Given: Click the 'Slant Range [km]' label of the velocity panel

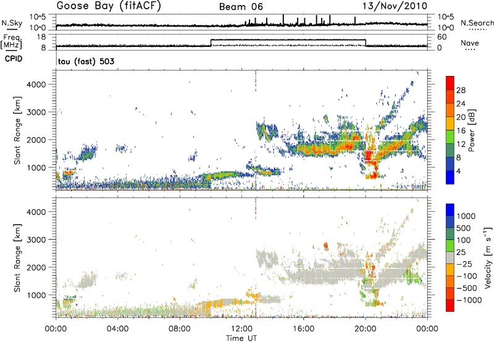Looking at the screenshot, I should [17, 257].
